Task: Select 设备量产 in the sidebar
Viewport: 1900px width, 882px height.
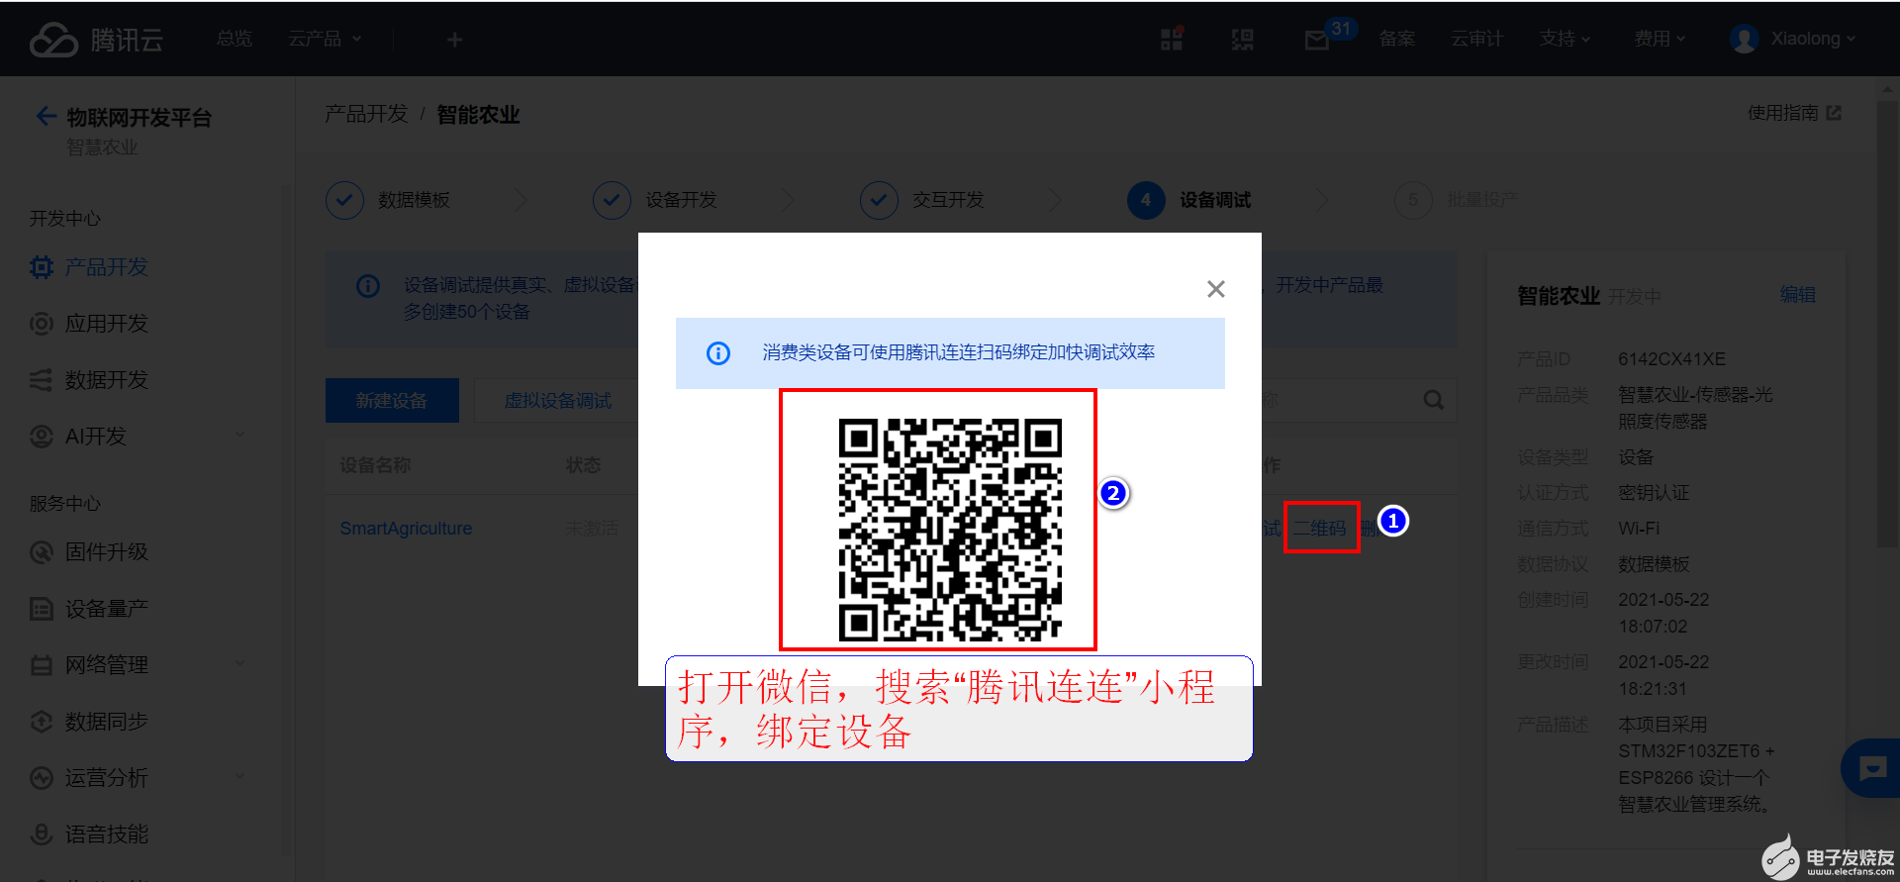Action: point(106,609)
